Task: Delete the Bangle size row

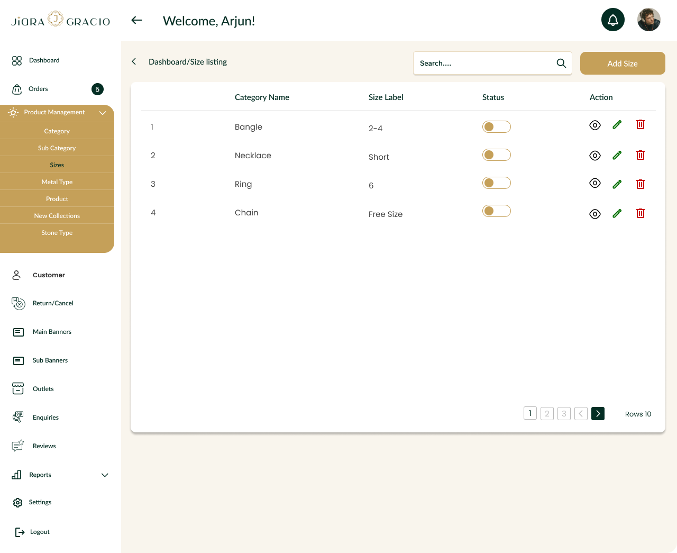Action: click(x=641, y=124)
